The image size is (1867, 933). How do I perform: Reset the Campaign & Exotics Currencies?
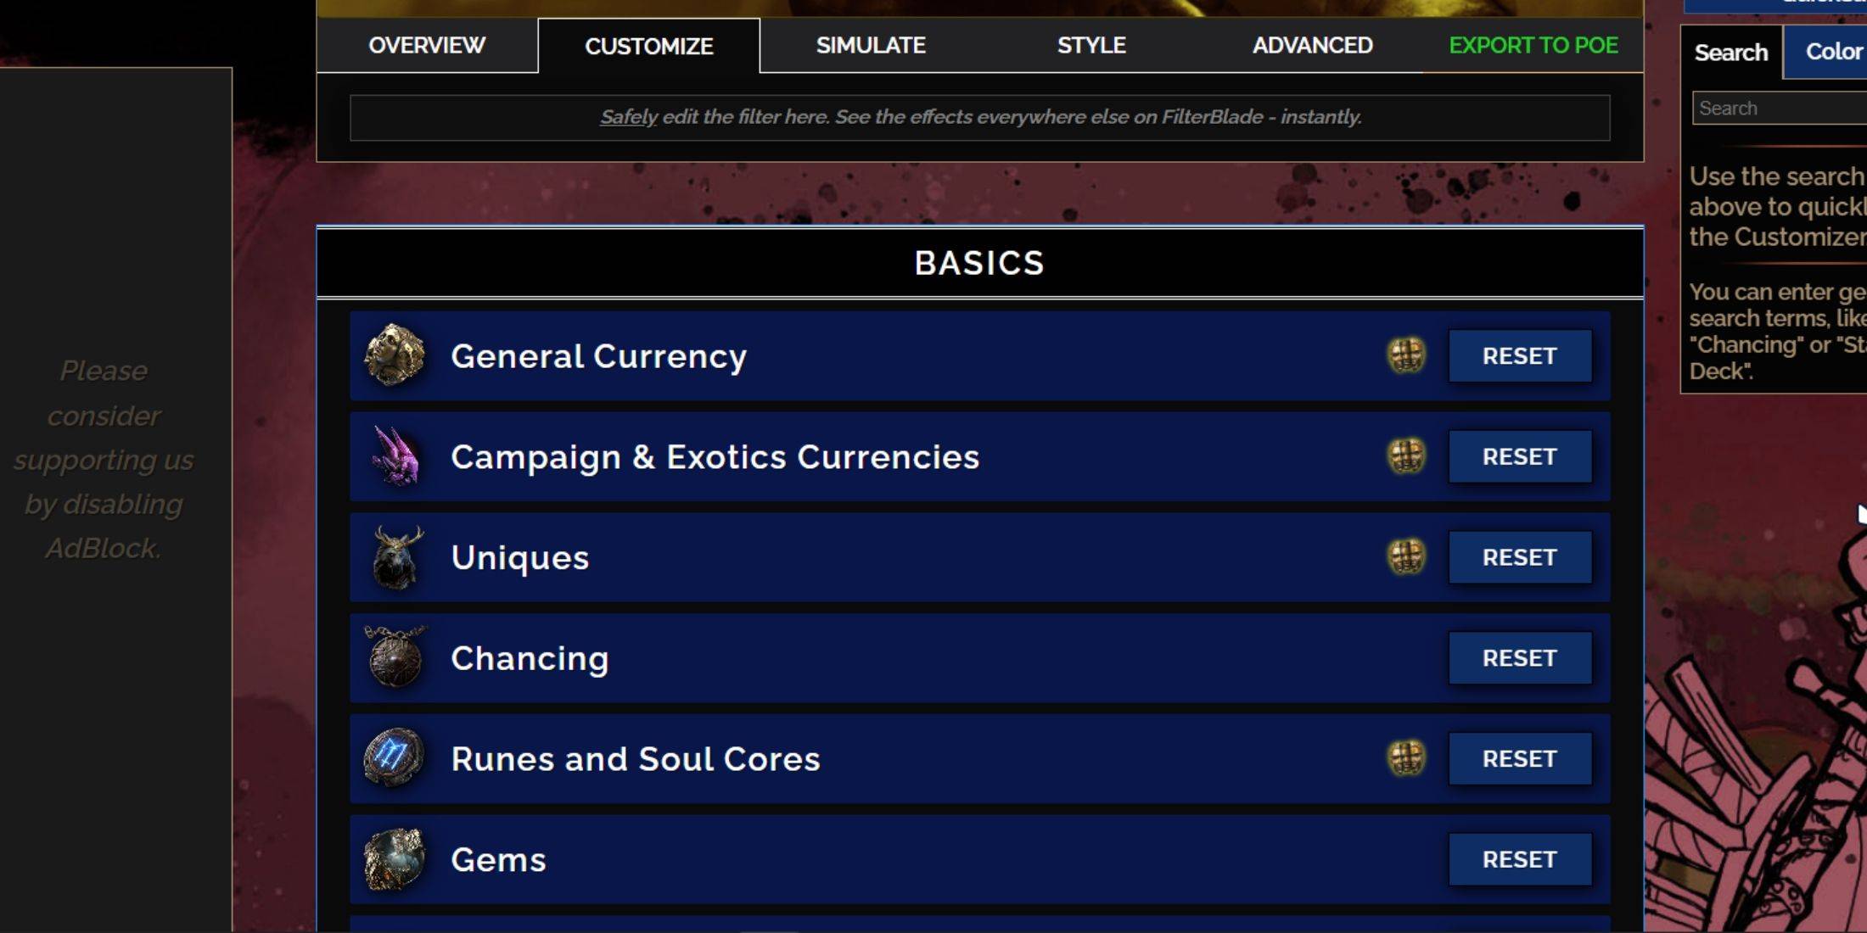(x=1521, y=455)
